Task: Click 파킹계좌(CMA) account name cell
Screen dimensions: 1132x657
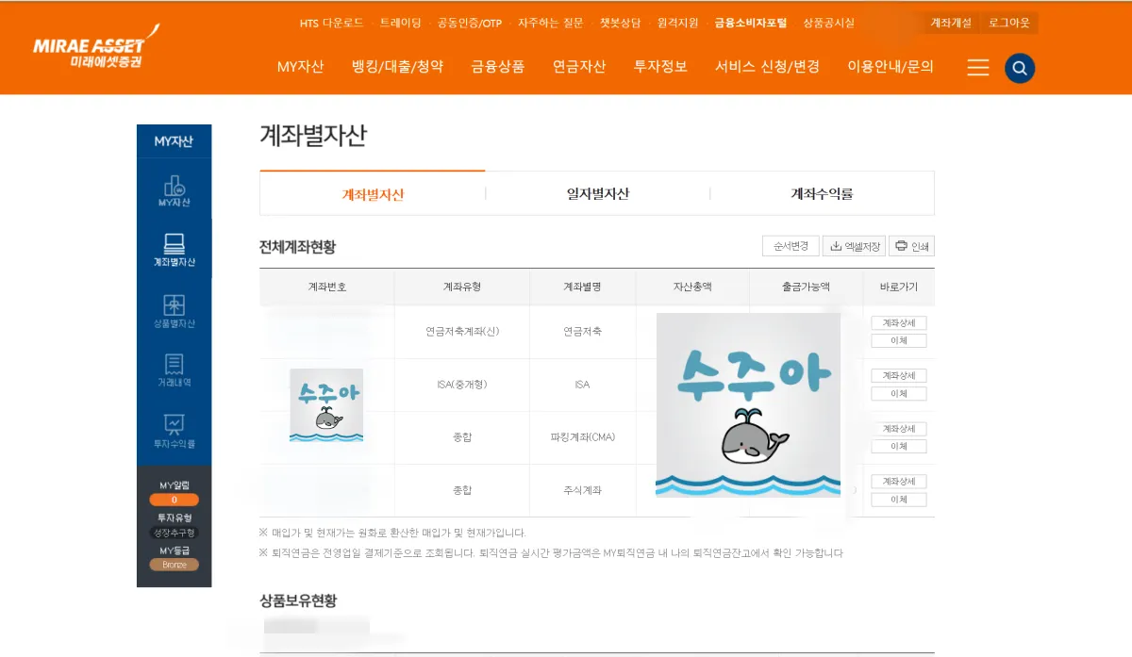Action: (583, 437)
